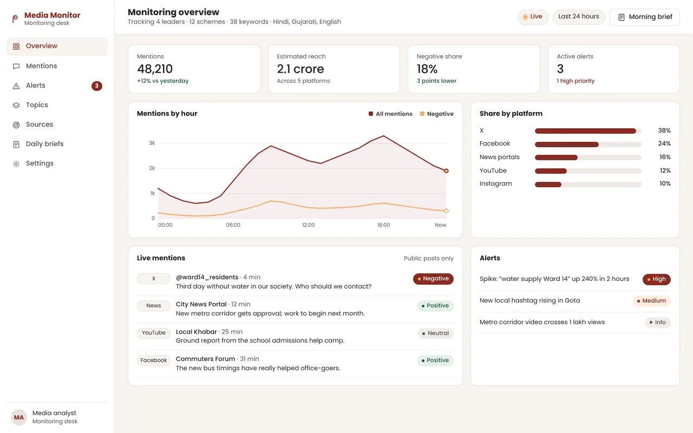Select the Negative tag on ward14_residents post

pos(433,279)
